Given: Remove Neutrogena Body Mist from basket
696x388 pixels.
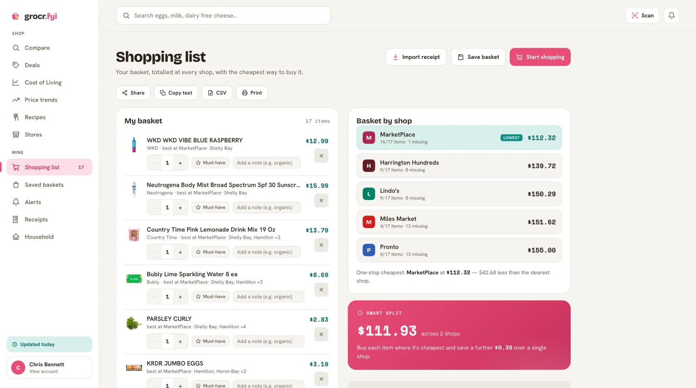Looking at the screenshot, I should [x=321, y=200].
